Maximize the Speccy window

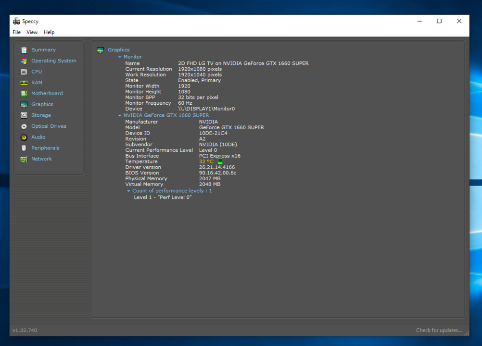coord(439,21)
